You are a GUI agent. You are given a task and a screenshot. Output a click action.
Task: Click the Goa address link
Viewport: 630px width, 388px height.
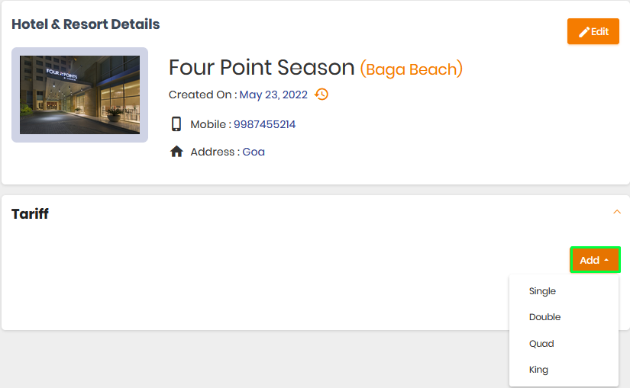253,152
